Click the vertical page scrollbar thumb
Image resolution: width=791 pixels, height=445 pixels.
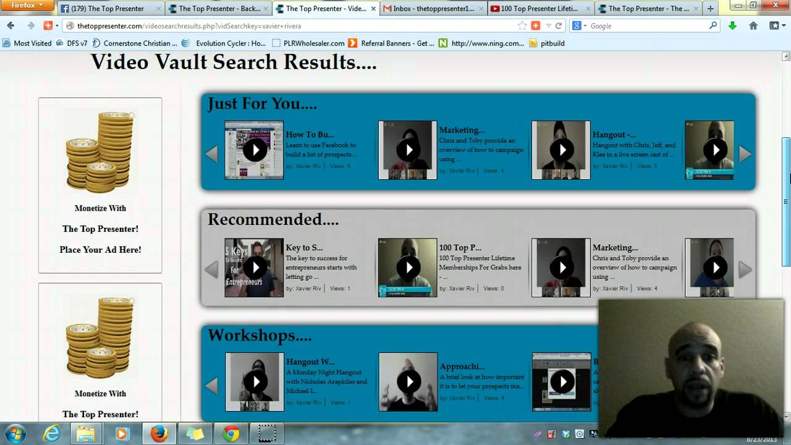pos(786,201)
